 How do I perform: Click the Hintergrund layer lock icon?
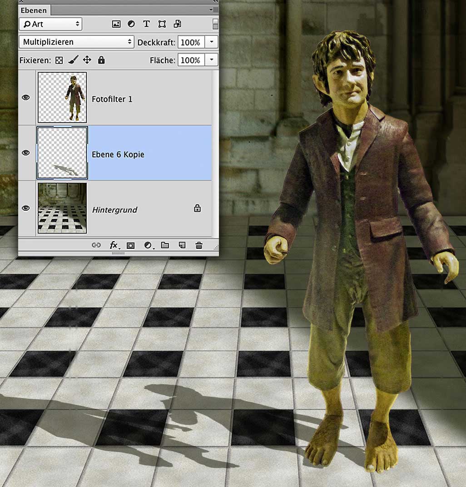pyautogui.click(x=197, y=208)
